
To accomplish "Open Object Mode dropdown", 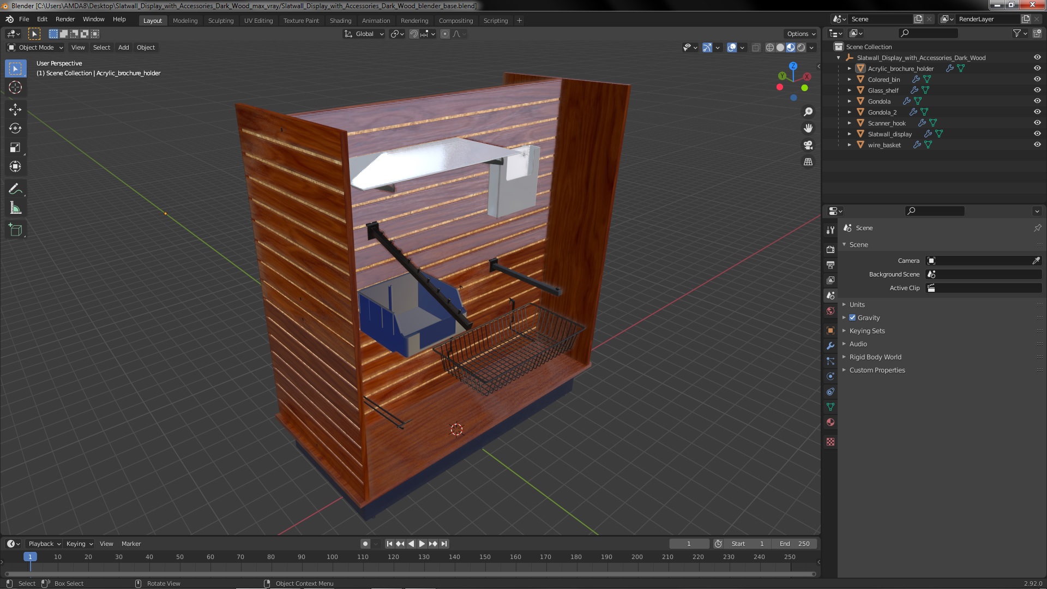I will (35, 47).
